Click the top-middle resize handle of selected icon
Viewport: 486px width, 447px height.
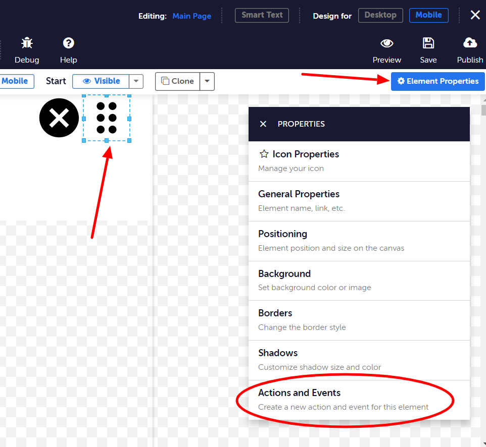[107, 96]
